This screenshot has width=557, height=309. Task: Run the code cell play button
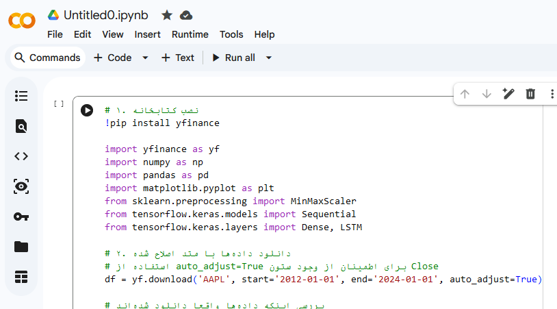(x=87, y=110)
